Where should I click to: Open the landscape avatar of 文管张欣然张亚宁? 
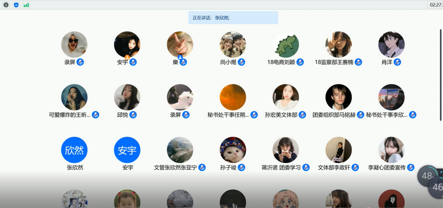point(180,150)
